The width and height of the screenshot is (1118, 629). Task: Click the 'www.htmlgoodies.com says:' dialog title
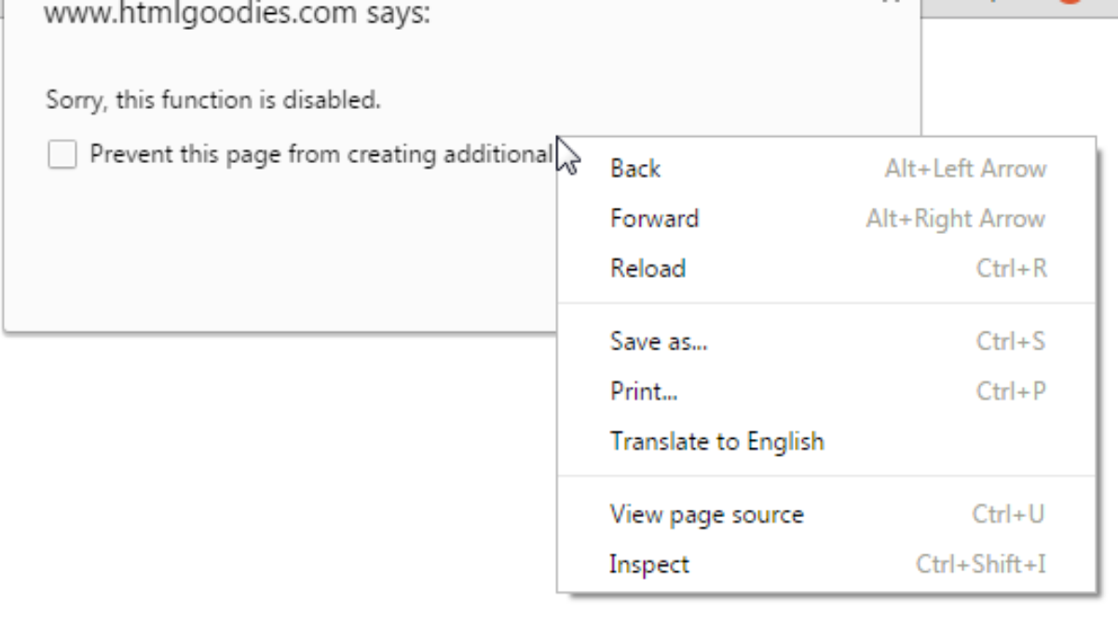[238, 15]
